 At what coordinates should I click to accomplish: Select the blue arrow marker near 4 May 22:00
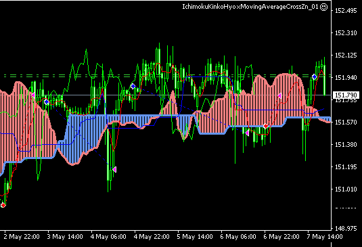coord(133,87)
